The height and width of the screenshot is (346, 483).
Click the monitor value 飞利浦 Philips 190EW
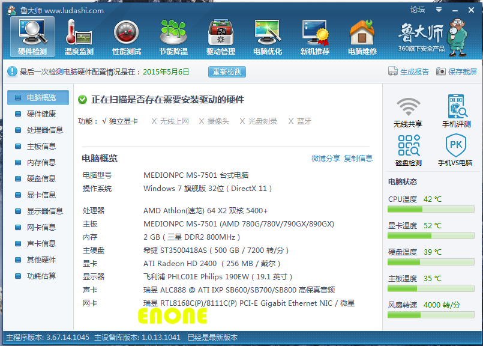(x=218, y=277)
